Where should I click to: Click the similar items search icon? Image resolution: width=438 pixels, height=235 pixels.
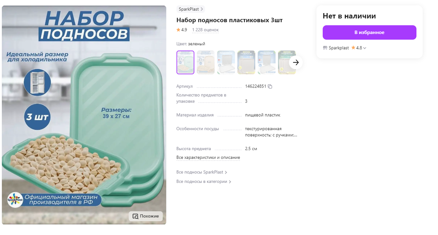coord(135,216)
